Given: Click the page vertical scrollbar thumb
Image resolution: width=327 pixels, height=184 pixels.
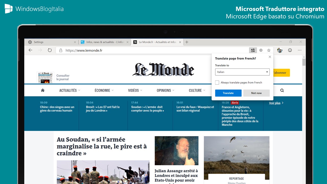Looking at the screenshot, I should point(304,62).
